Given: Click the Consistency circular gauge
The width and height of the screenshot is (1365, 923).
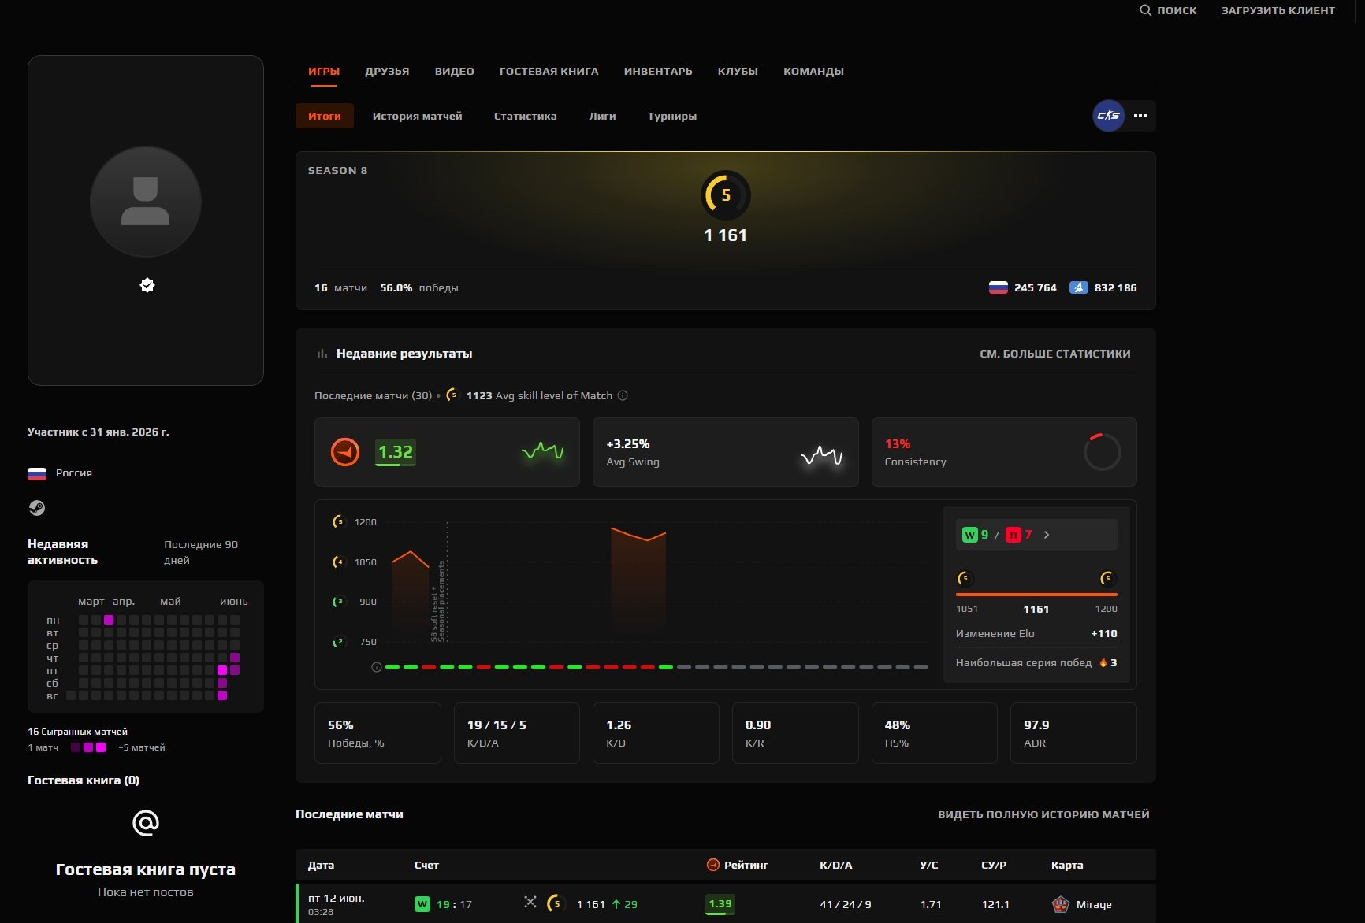Looking at the screenshot, I should [x=1102, y=452].
